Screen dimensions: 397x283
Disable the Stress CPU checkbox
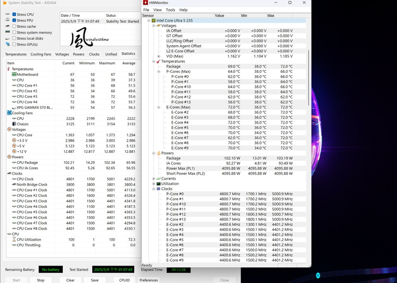14,15
